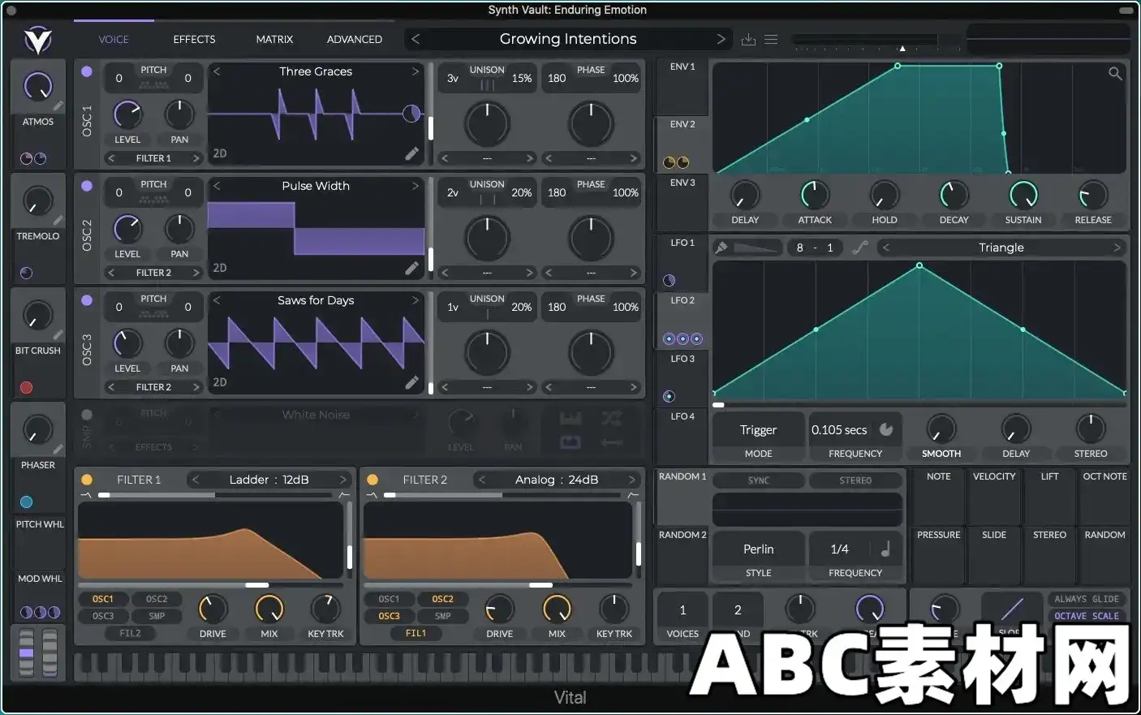Go to previous wavetable before Pulse Width
Image resolution: width=1141 pixels, height=715 pixels.
217,186
